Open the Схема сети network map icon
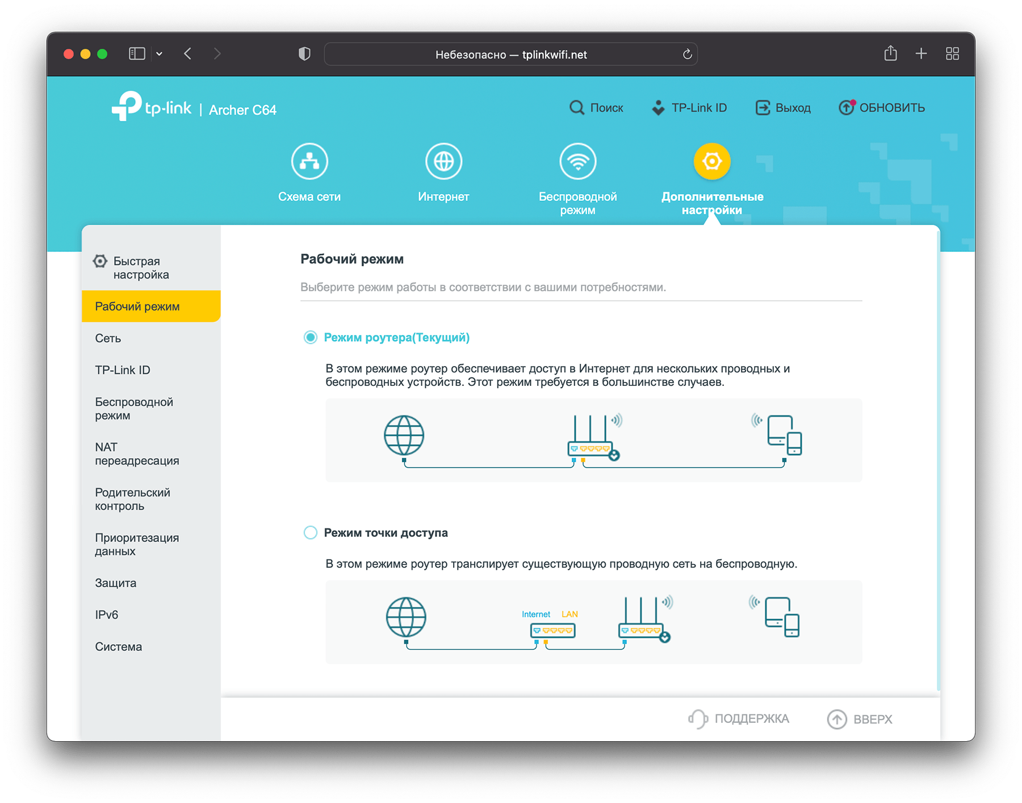Image resolution: width=1022 pixels, height=803 pixels. pyautogui.click(x=309, y=162)
